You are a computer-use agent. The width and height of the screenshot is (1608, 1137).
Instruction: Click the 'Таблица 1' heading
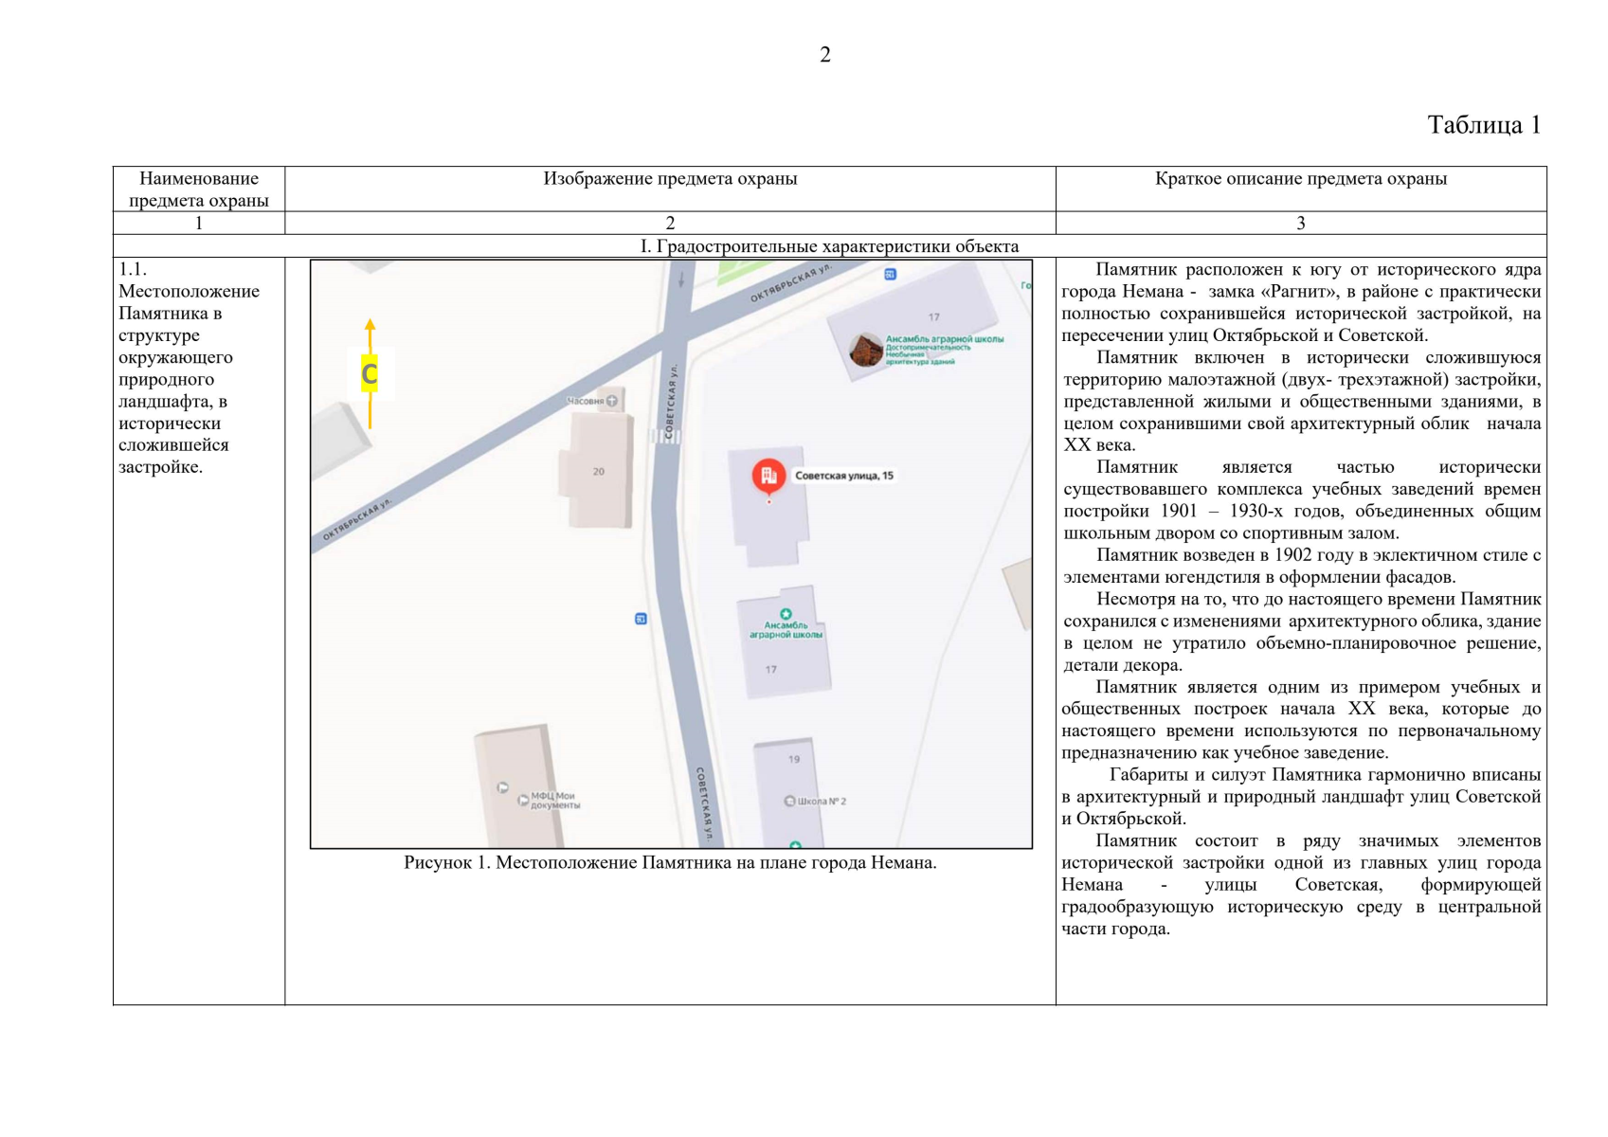(x=1484, y=125)
